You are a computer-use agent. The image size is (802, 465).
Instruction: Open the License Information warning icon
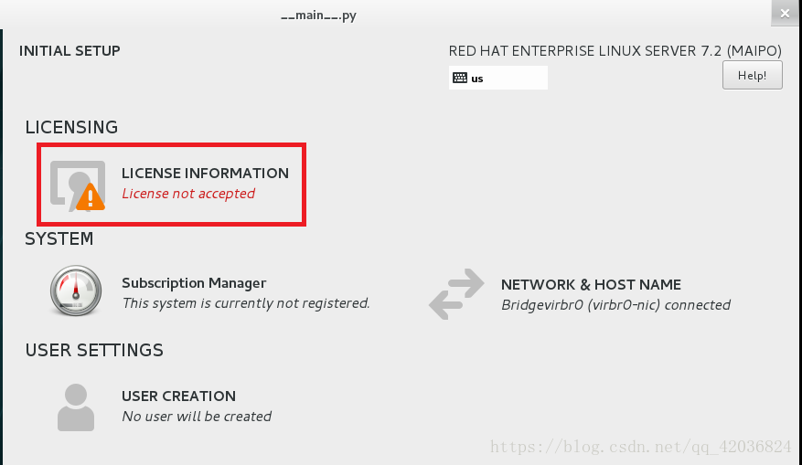point(78,186)
